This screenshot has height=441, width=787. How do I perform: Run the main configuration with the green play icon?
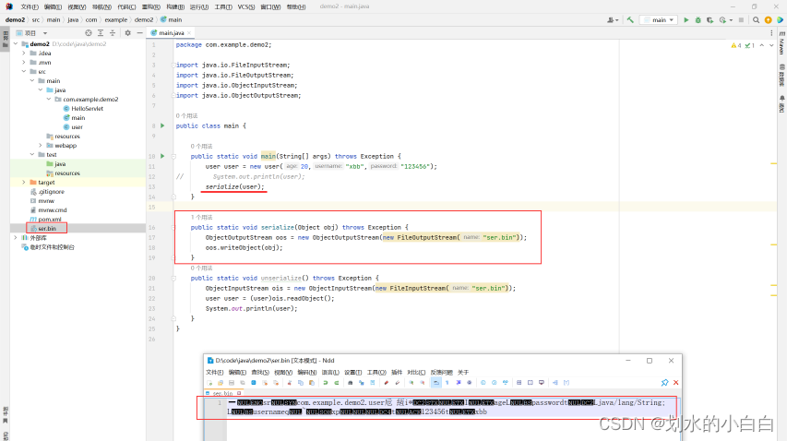click(686, 20)
